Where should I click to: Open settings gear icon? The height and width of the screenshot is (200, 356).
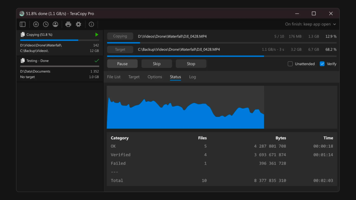click(x=79, y=24)
